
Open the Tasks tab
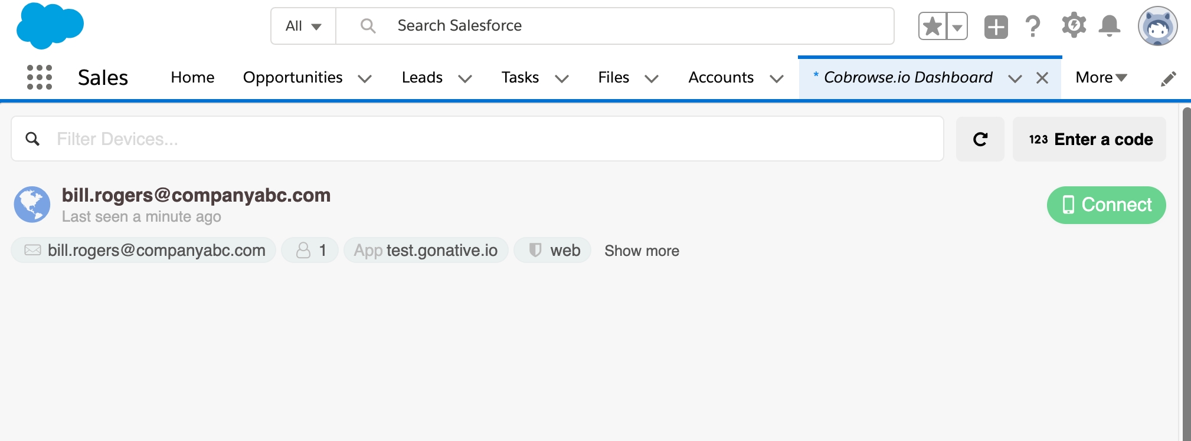click(x=520, y=77)
